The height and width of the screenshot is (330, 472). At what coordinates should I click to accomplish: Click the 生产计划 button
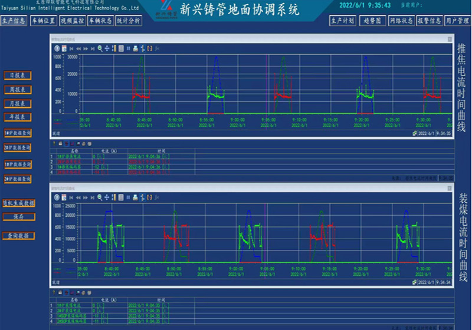point(342,21)
